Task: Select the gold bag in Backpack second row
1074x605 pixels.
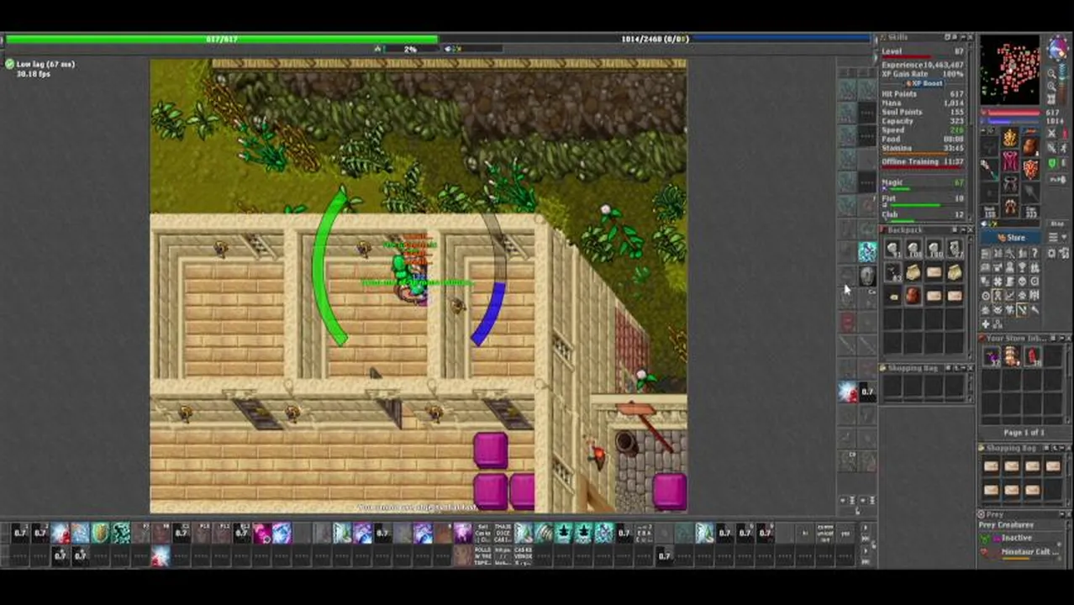Action: point(913,273)
